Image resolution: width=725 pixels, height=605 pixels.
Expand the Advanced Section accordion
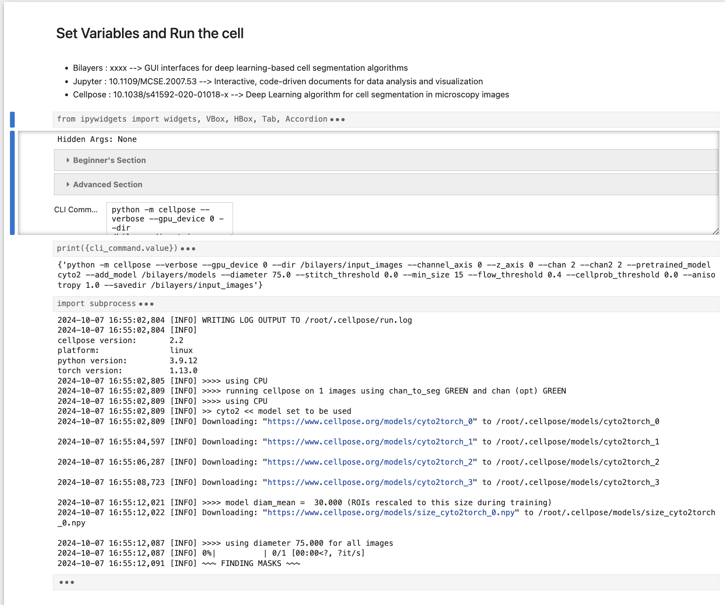[108, 184]
